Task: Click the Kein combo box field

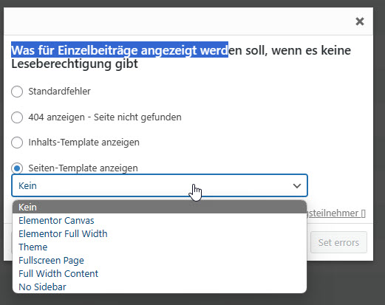Action: (x=160, y=185)
